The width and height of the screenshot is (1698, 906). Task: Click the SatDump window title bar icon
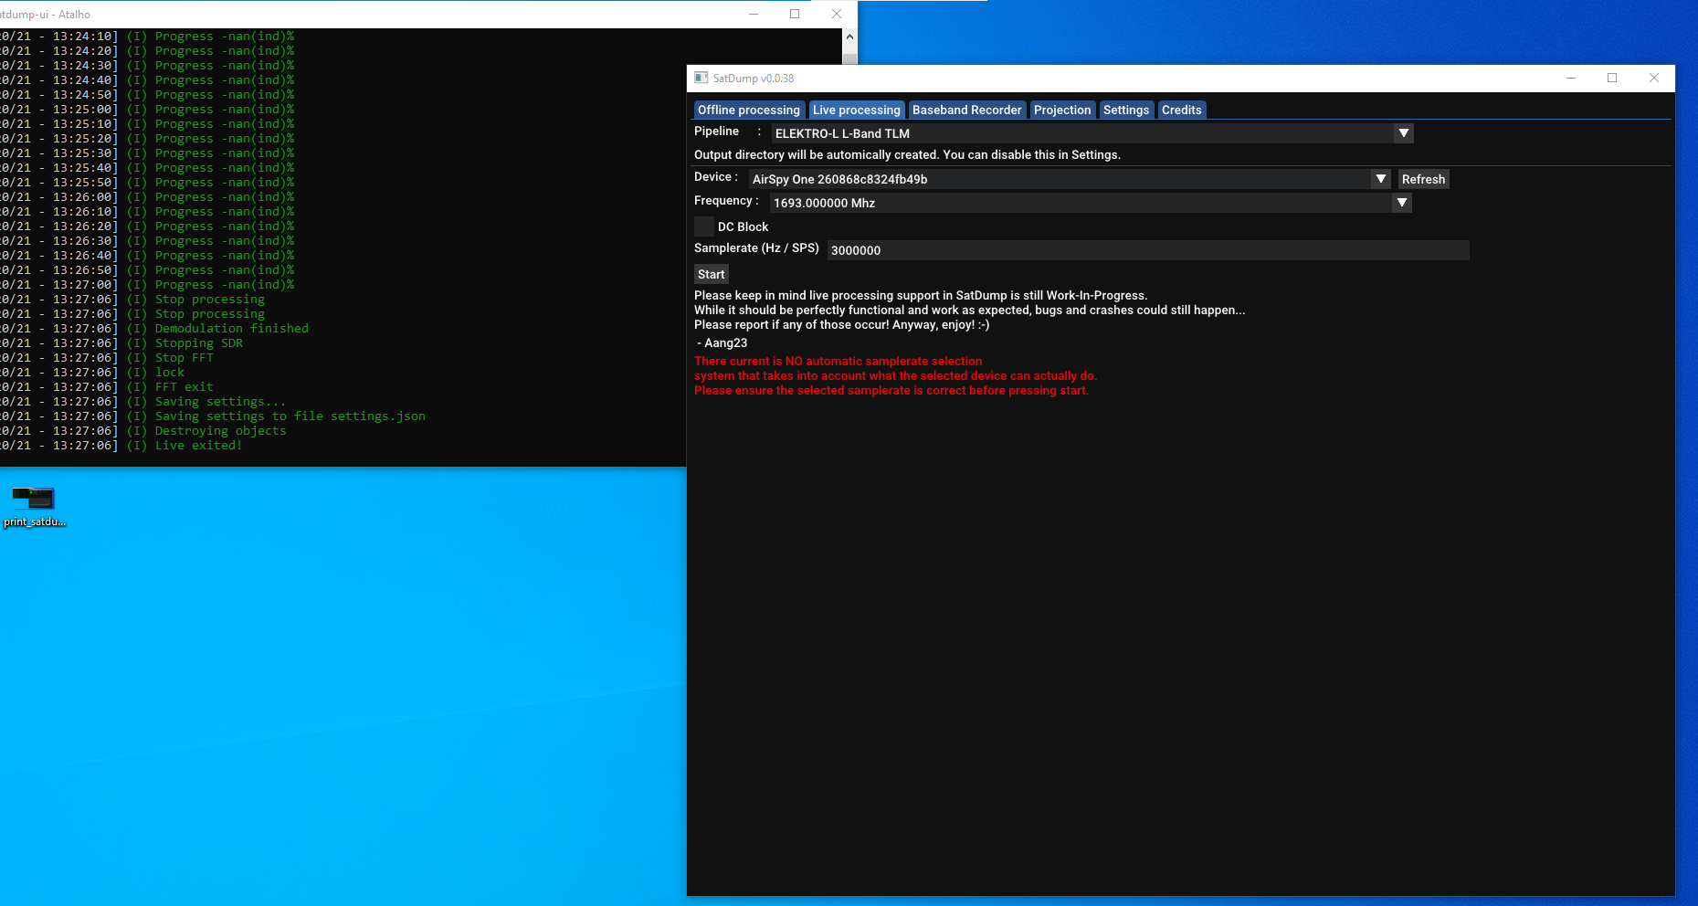701,78
